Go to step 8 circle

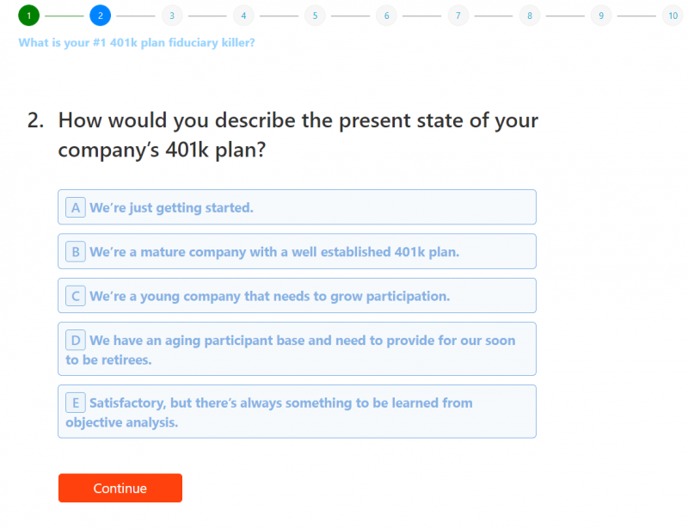(530, 15)
